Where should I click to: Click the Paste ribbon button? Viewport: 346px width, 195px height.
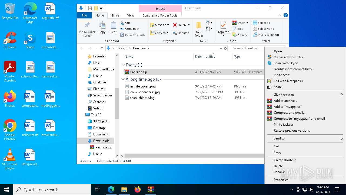click(x=113, y=28)
